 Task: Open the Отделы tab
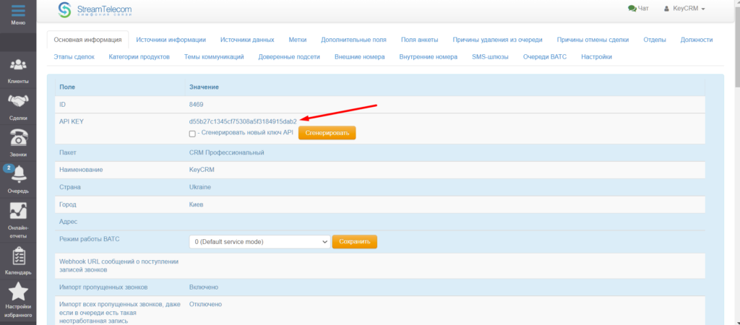[655, 40]
